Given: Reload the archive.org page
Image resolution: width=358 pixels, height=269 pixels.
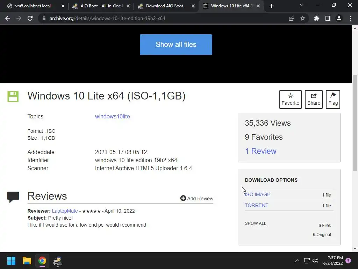Looking at the screenshot, I should click(x=30, y=18).
